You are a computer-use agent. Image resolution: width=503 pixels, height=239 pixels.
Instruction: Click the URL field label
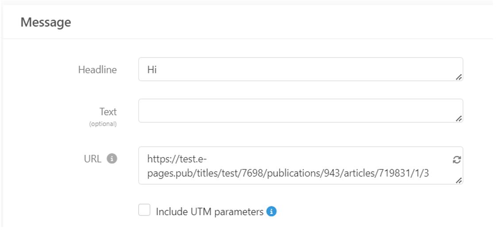93,159
